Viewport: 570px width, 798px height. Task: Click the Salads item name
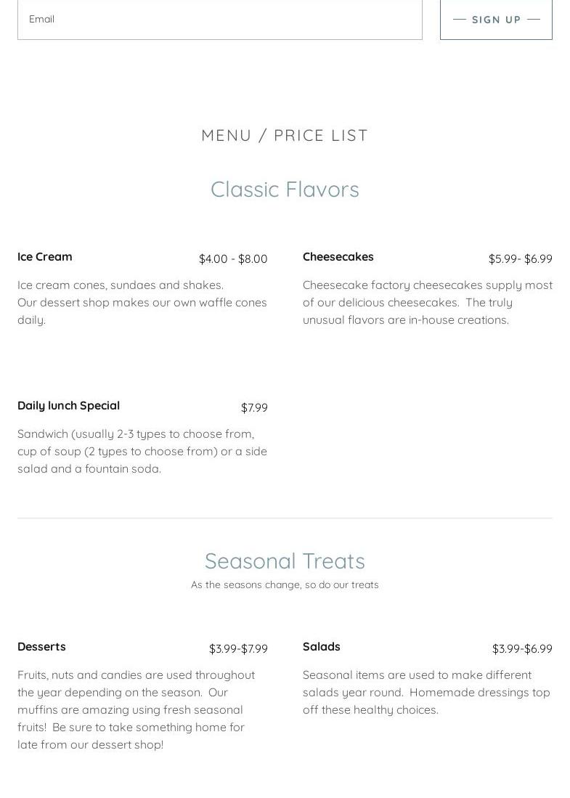pos(322,647)
